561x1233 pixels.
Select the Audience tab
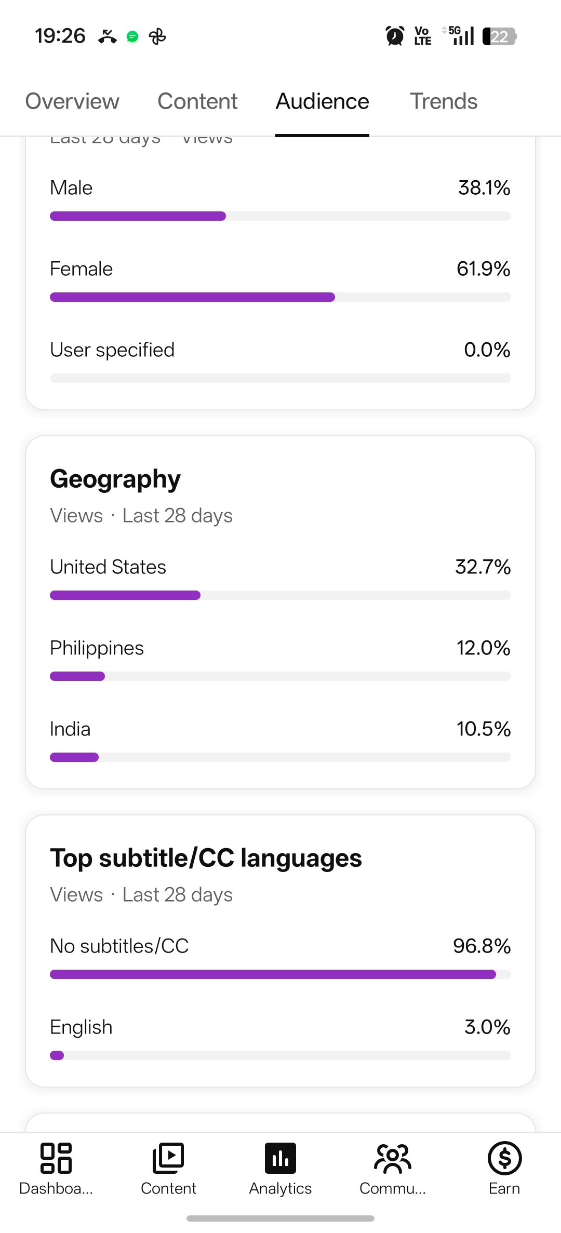tap(322, 101)
